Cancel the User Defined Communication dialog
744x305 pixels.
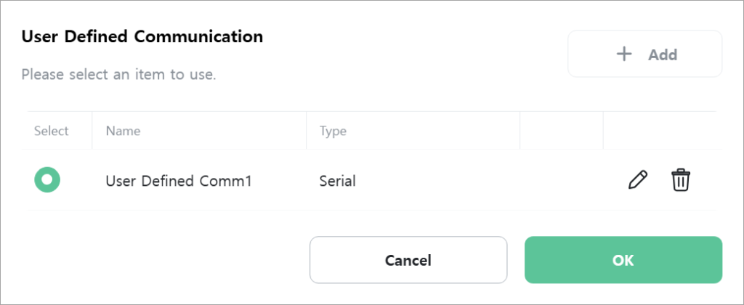pyautogui.click(x=408, y=260)
